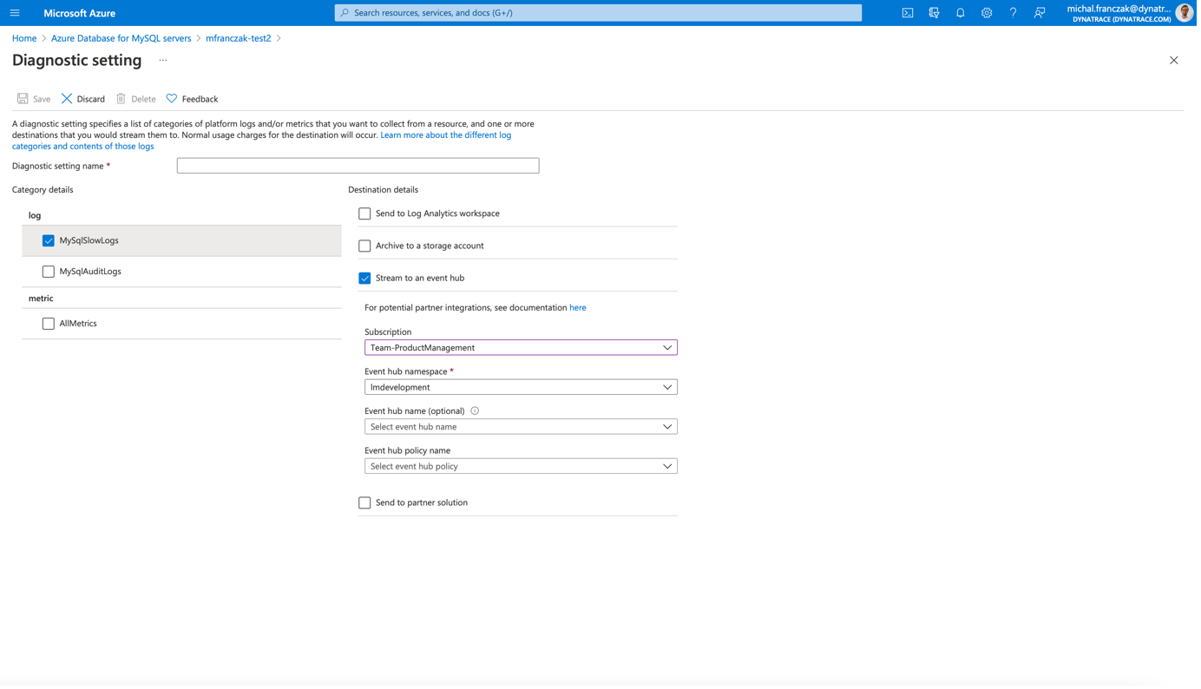Focus the Diagnostic setting name field
This screenshot has height=689, width=1201.
click(359, 166)
